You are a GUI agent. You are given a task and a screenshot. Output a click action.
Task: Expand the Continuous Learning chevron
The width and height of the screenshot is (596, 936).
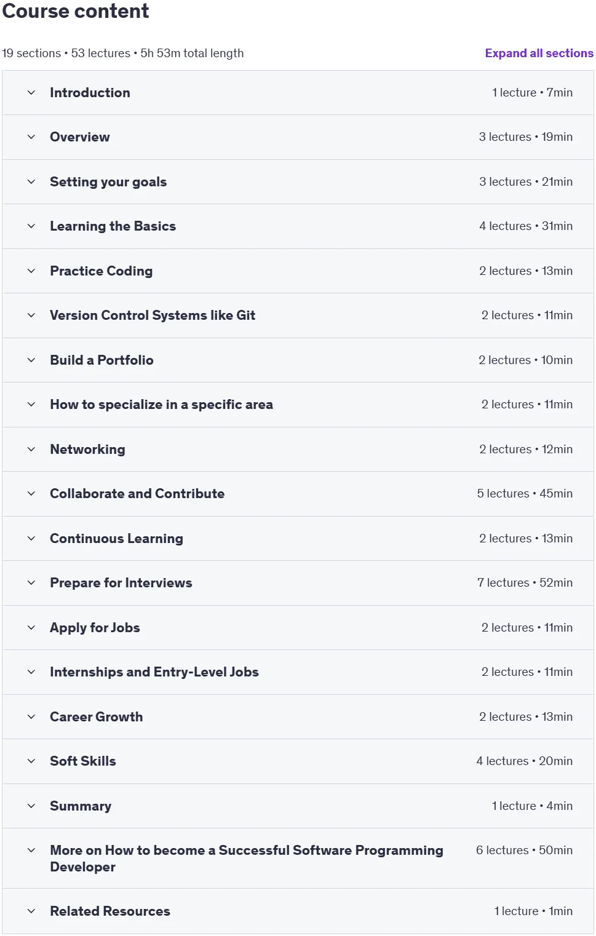pos(31,539)
